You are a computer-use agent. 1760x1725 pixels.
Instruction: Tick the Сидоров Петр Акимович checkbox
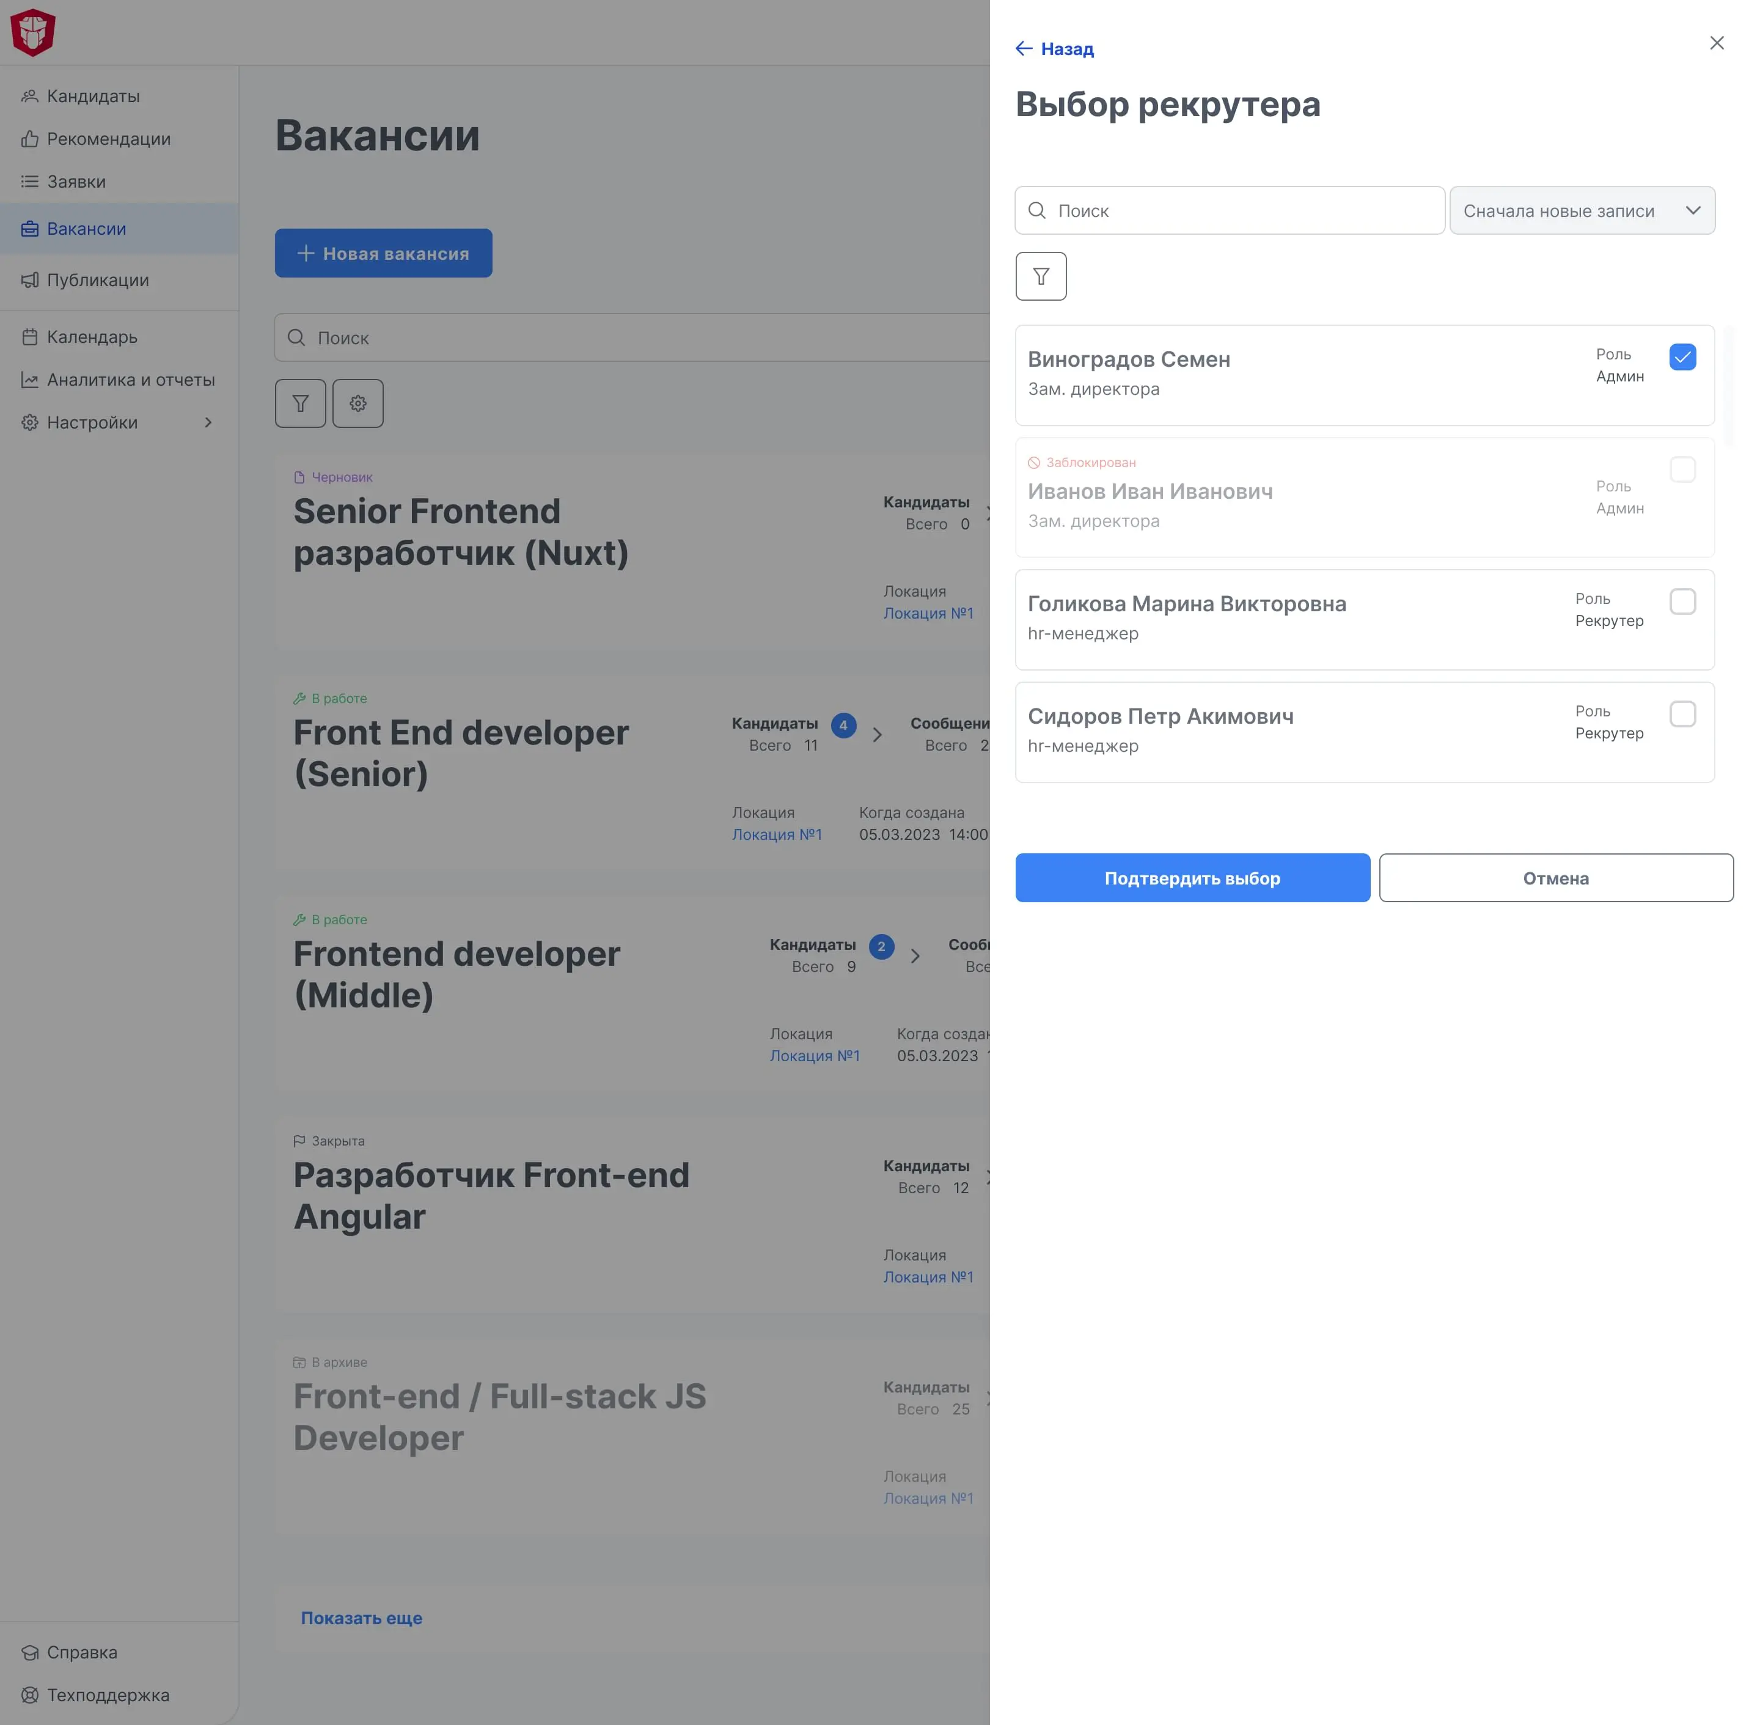pyautogui.click(x=1682, y=714)
